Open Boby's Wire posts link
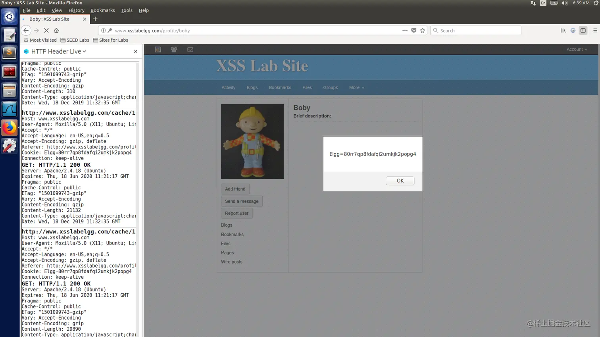600x337 pixels. pos(231,262)
